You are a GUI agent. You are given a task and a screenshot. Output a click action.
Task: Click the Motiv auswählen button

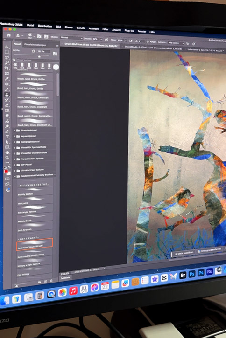pyautogui.click(x=184, y=254)
